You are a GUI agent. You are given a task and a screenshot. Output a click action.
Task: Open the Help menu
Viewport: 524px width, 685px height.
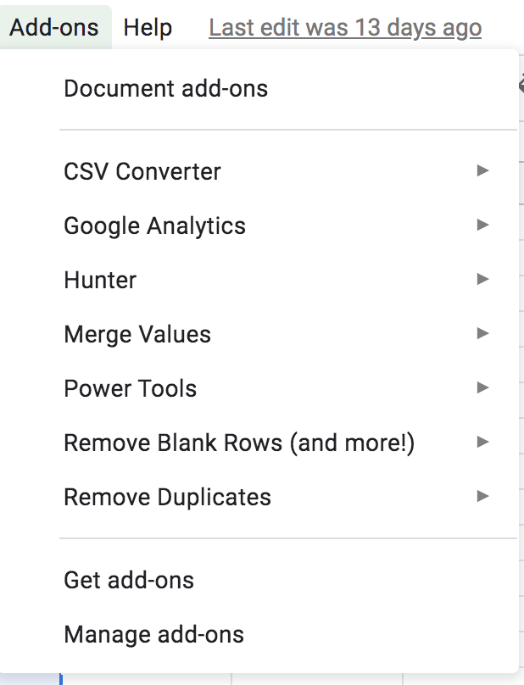tap(148, 28)
